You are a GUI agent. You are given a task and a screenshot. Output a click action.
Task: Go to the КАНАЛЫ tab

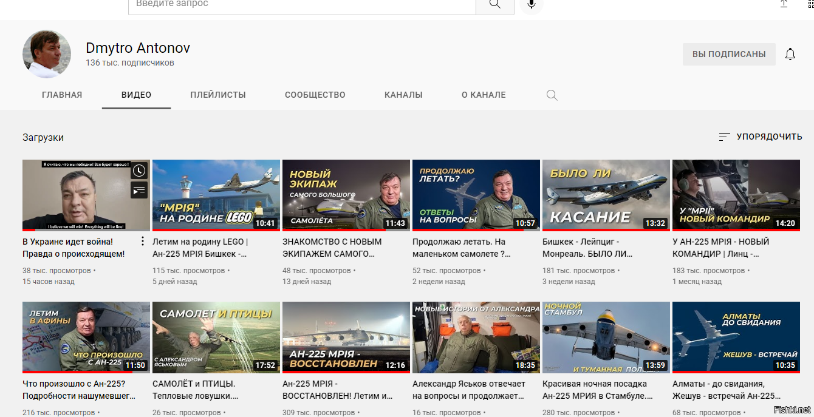[403, 95]
